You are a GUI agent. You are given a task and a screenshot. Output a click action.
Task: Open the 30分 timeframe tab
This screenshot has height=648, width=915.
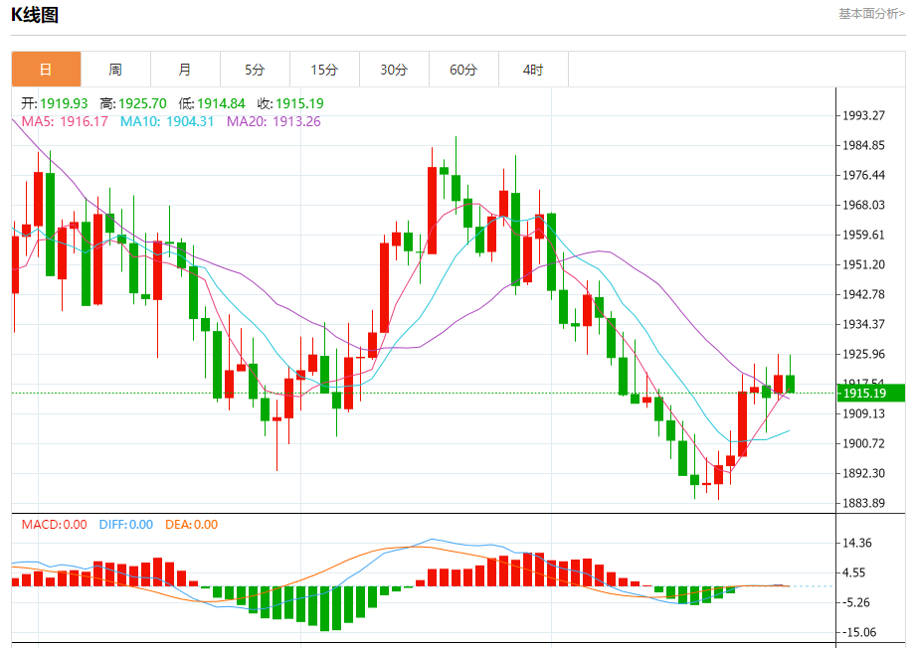point(394,70)
